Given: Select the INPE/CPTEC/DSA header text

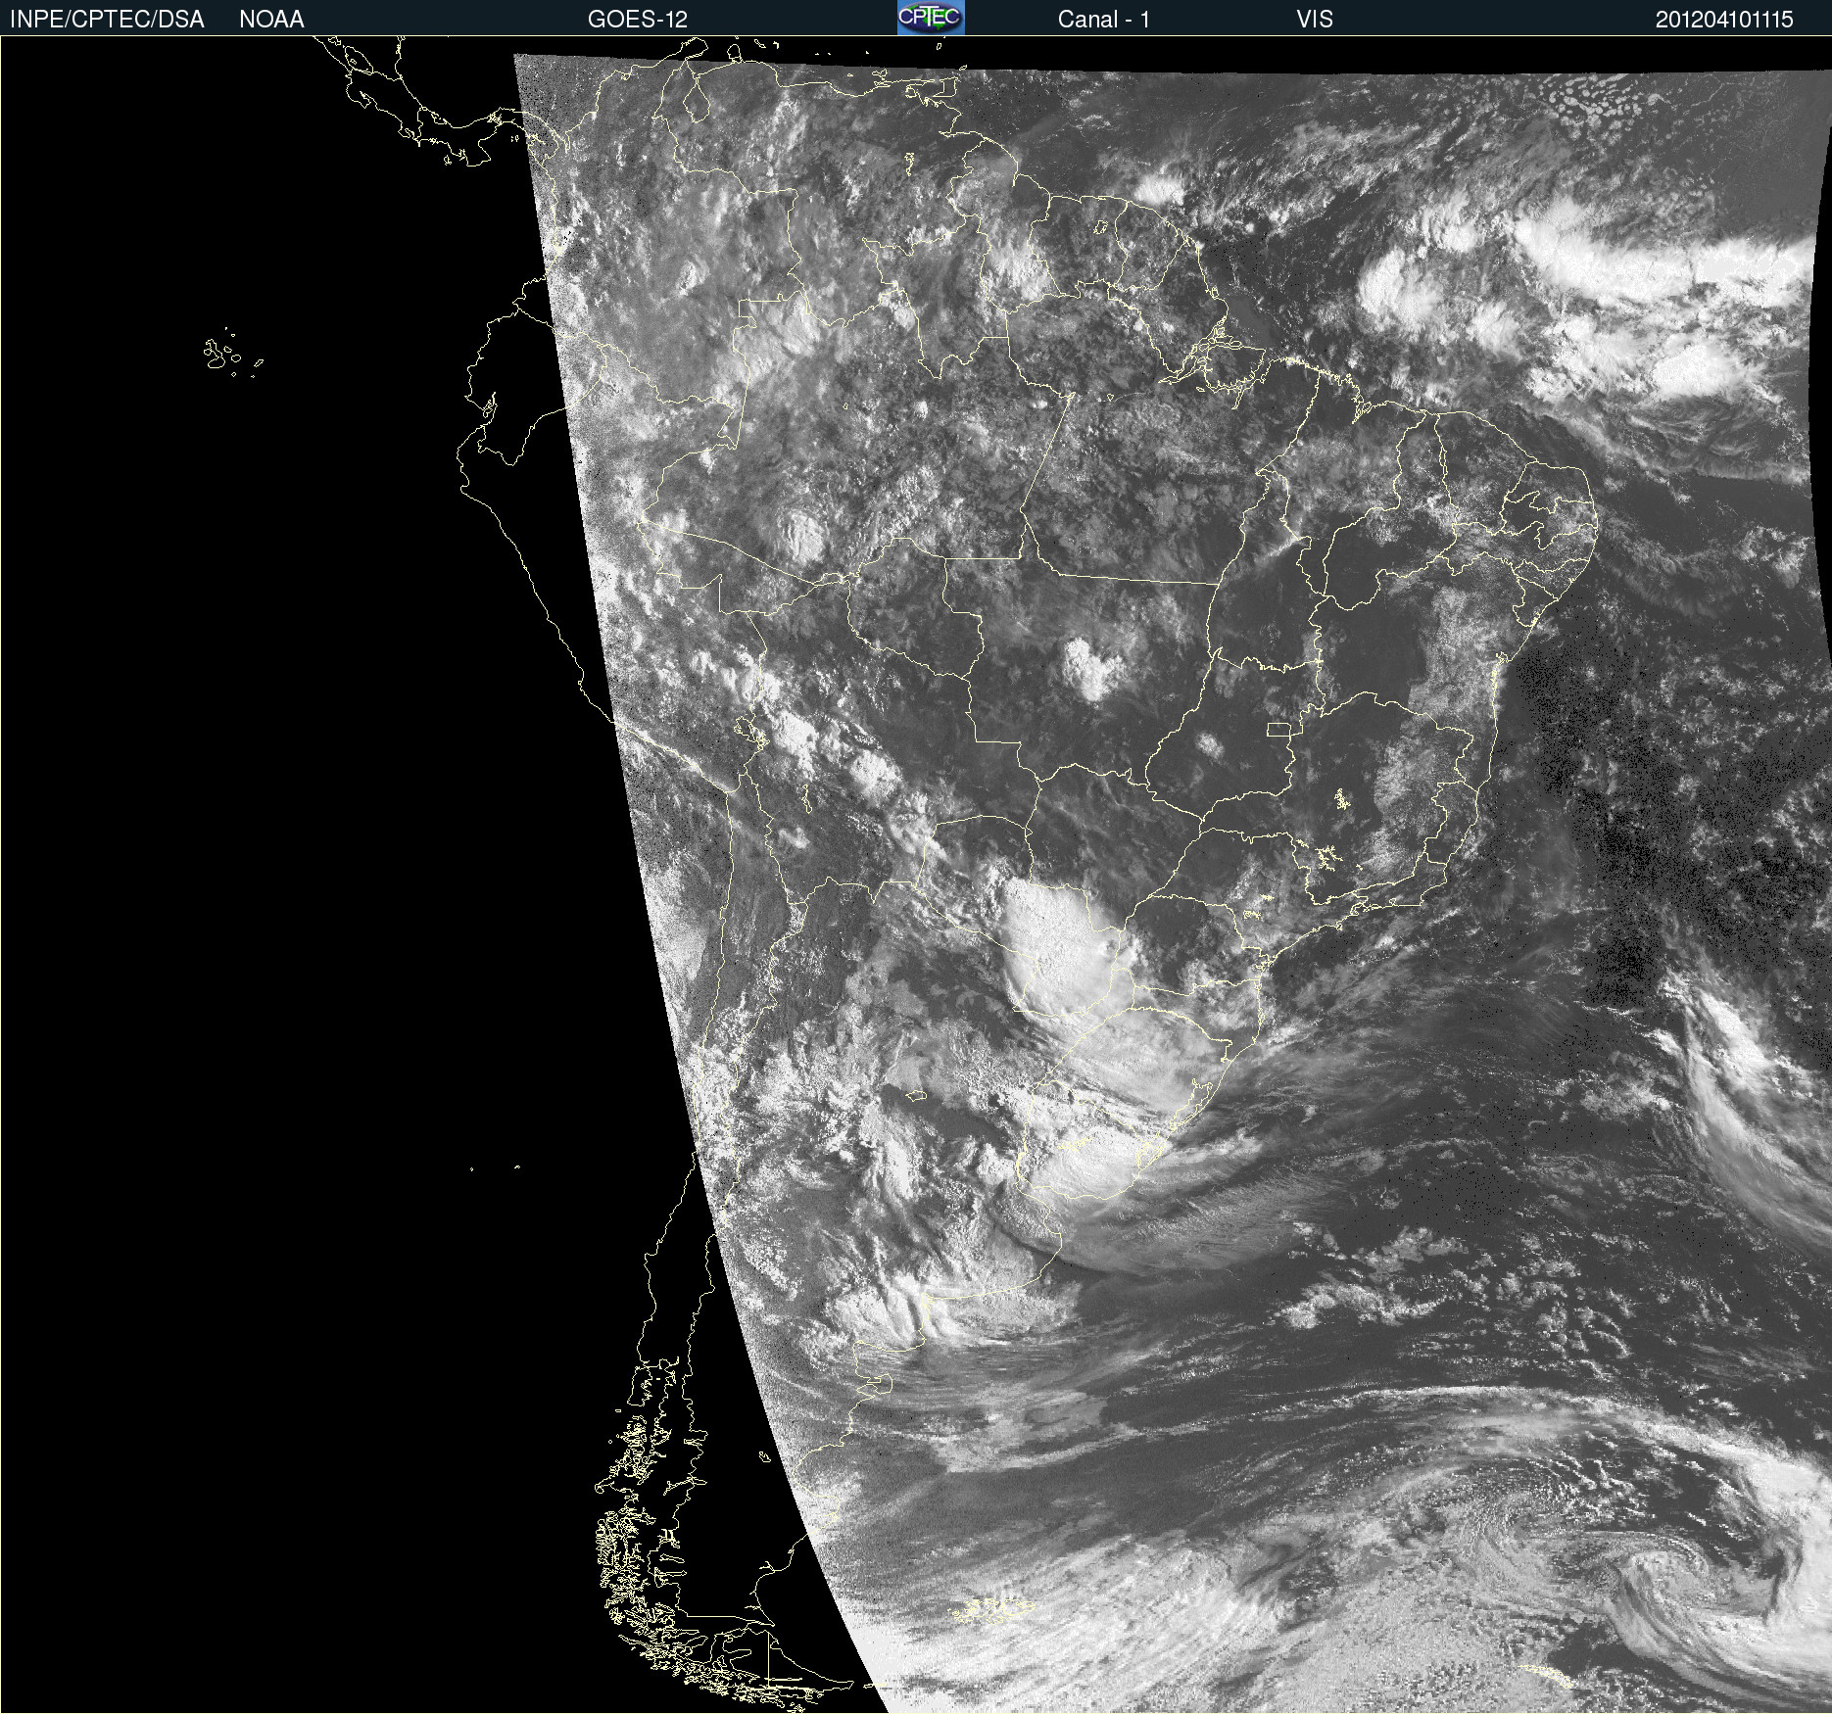Looking at the screenshot, I should click(x=107, y=20).
